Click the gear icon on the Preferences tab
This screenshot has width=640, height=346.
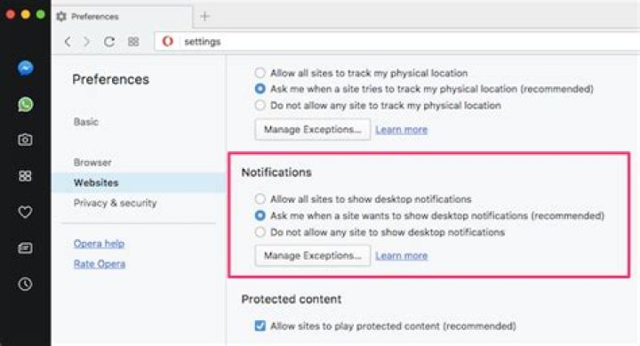(61, 16)
